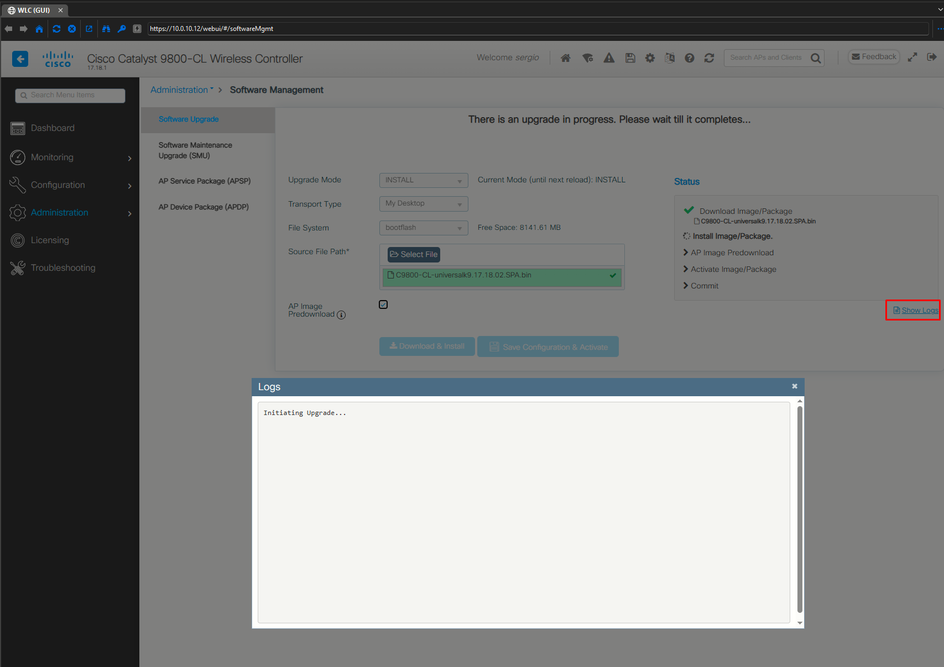The height and width of the screenshot is (667, 944).
Task: Click the blue key credentials icon
Action: pos(122,29)
